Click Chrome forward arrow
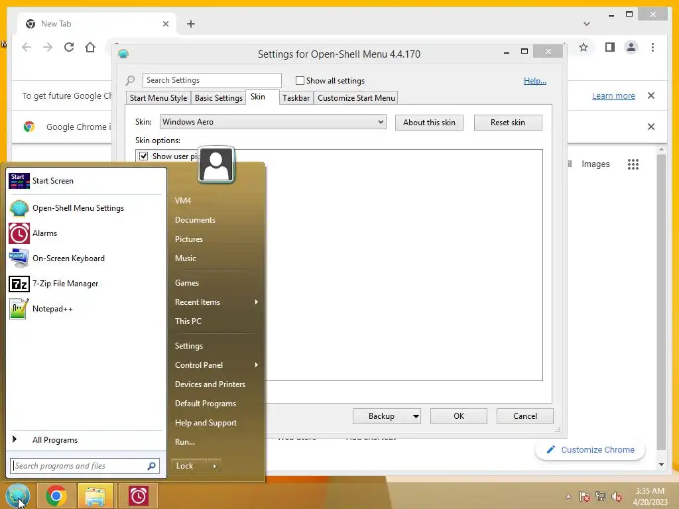The image size is (679, 509). pyautogui.click(x=48, y=47)
